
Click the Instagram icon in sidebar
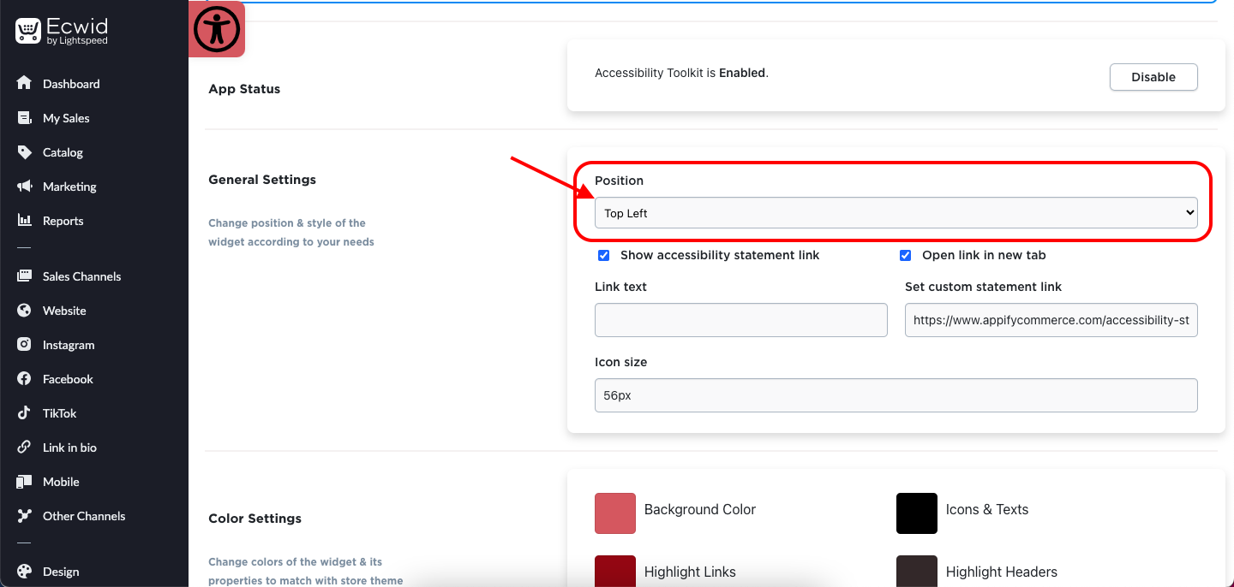[24, 344]
